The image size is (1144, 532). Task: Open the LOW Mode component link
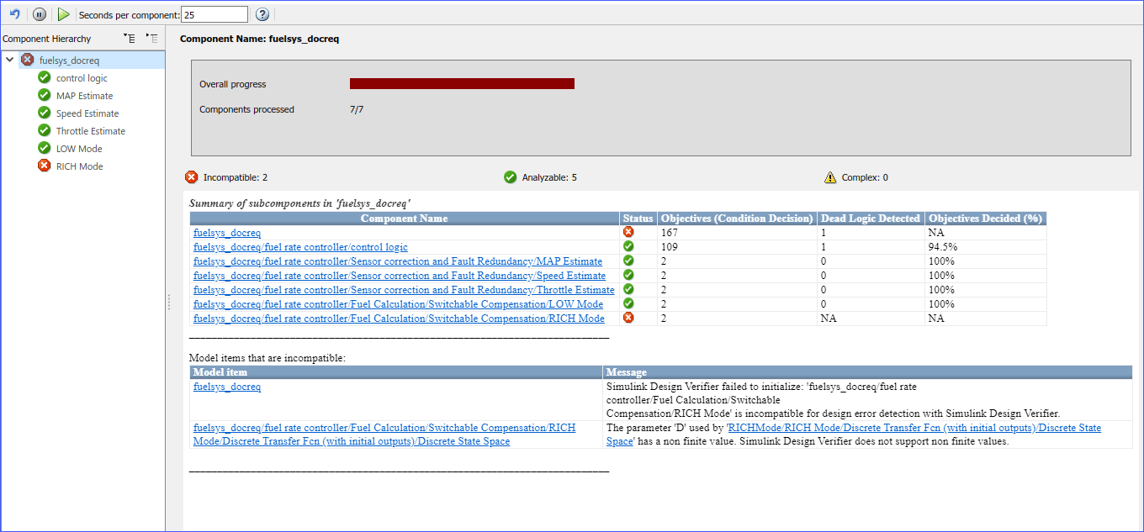pyautogui.click(x=398, y=304)
